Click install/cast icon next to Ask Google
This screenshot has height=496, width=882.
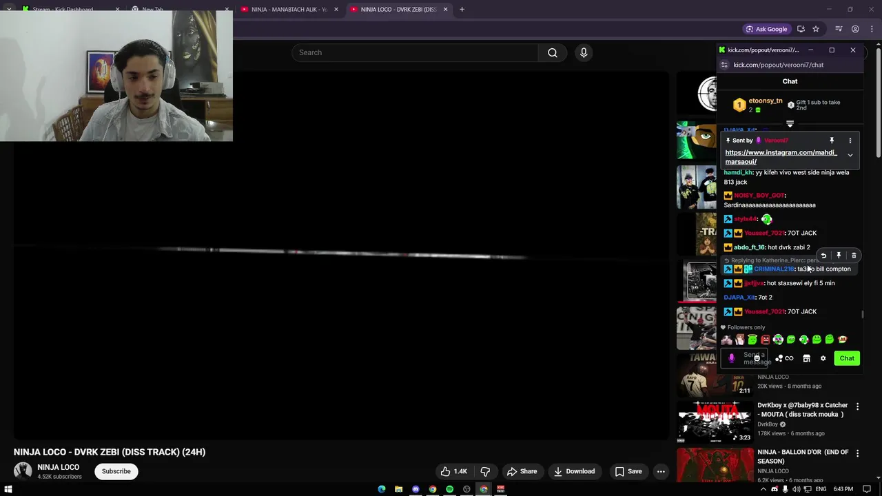[801, 29]
